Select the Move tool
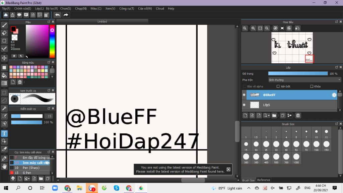The image size is (343, 193). 4,58
